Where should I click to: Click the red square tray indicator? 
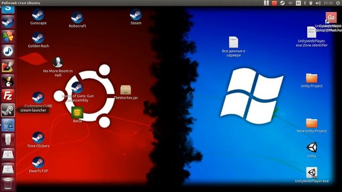274,3
